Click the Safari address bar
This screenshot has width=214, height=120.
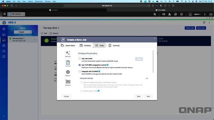point(107,6)
